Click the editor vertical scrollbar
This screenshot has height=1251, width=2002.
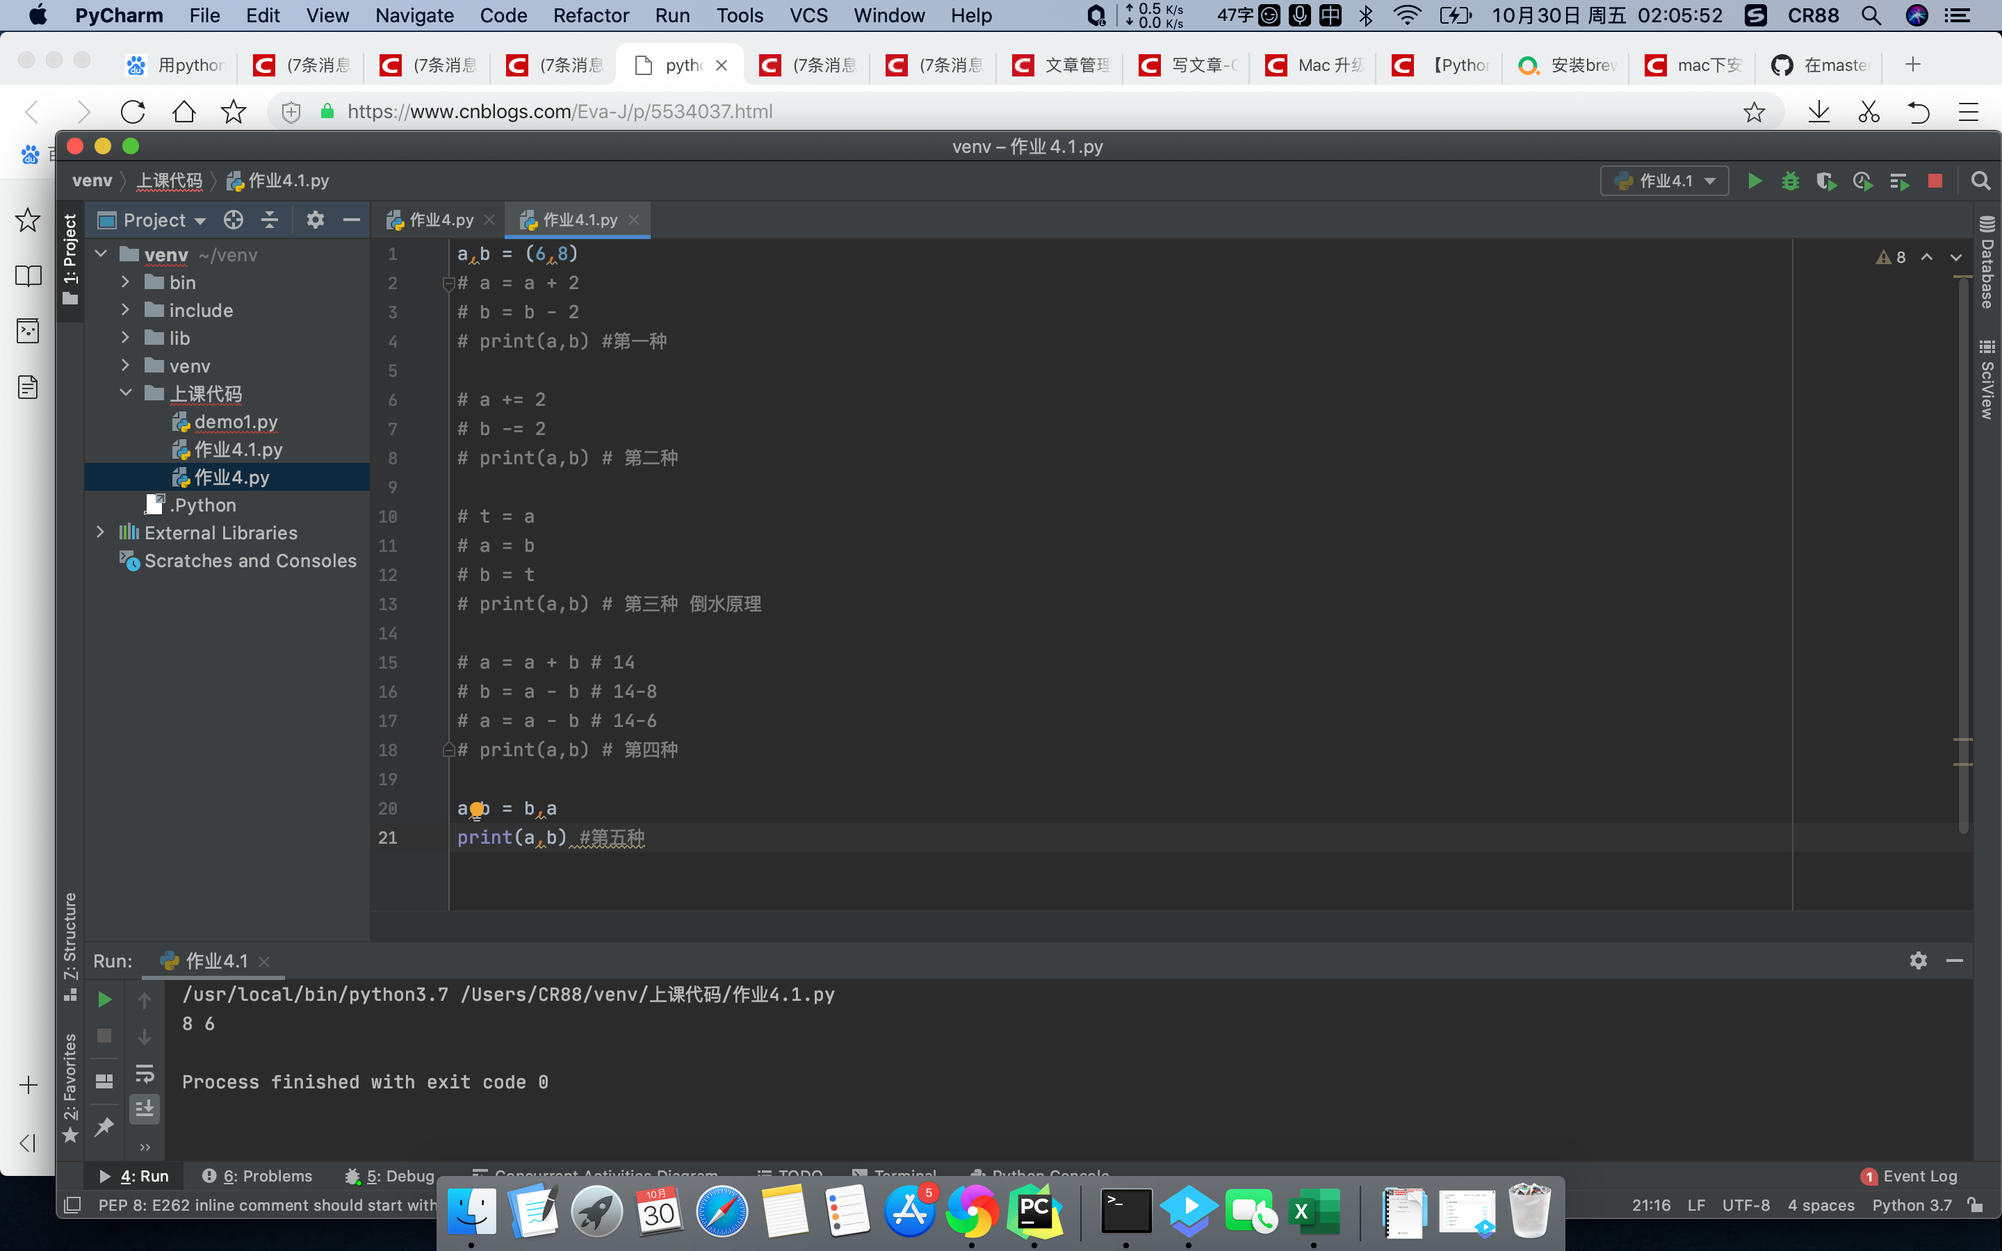1964,555
